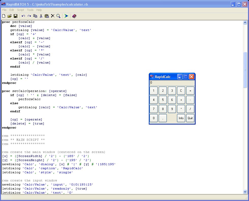Run the script with the arrow icon
The image size is (249, 201).
(x=66, y=16)
